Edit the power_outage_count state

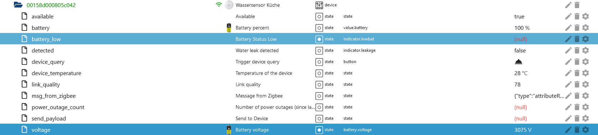click(x=568, y=107)
